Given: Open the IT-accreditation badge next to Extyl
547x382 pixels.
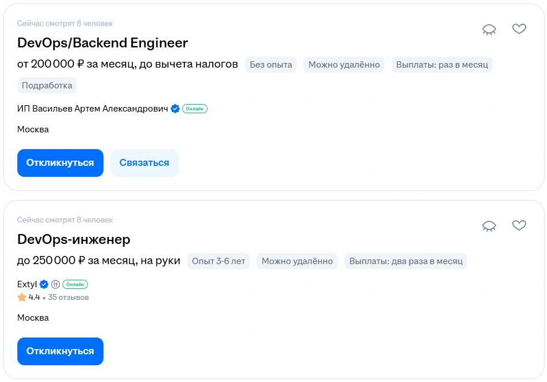Looking at the screenshot, I should pyautogui.click(x=56, y=284).
